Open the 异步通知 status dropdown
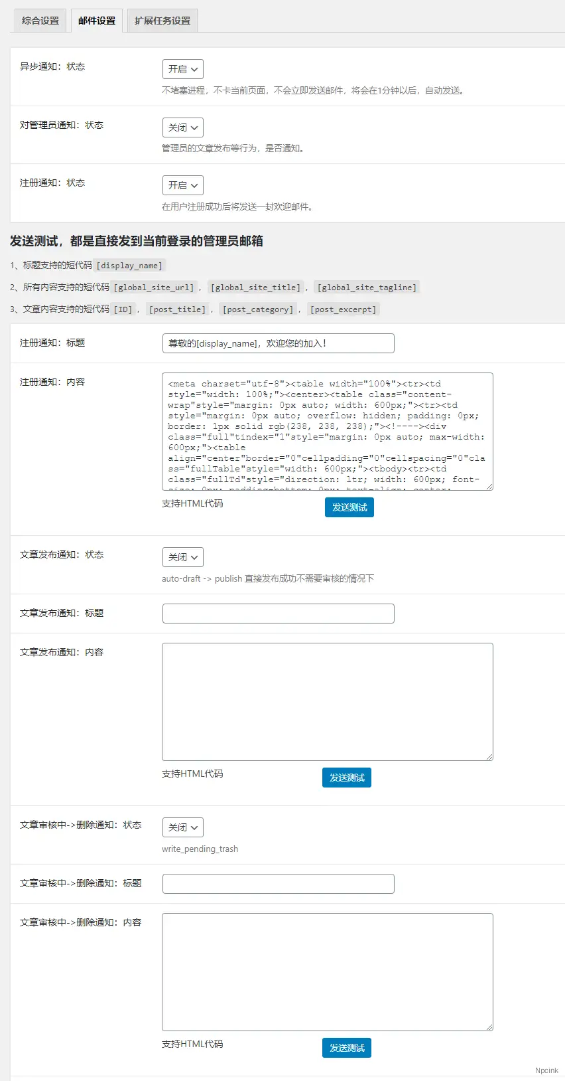The width and height of the screenshot is (565, 1081). 183,69
